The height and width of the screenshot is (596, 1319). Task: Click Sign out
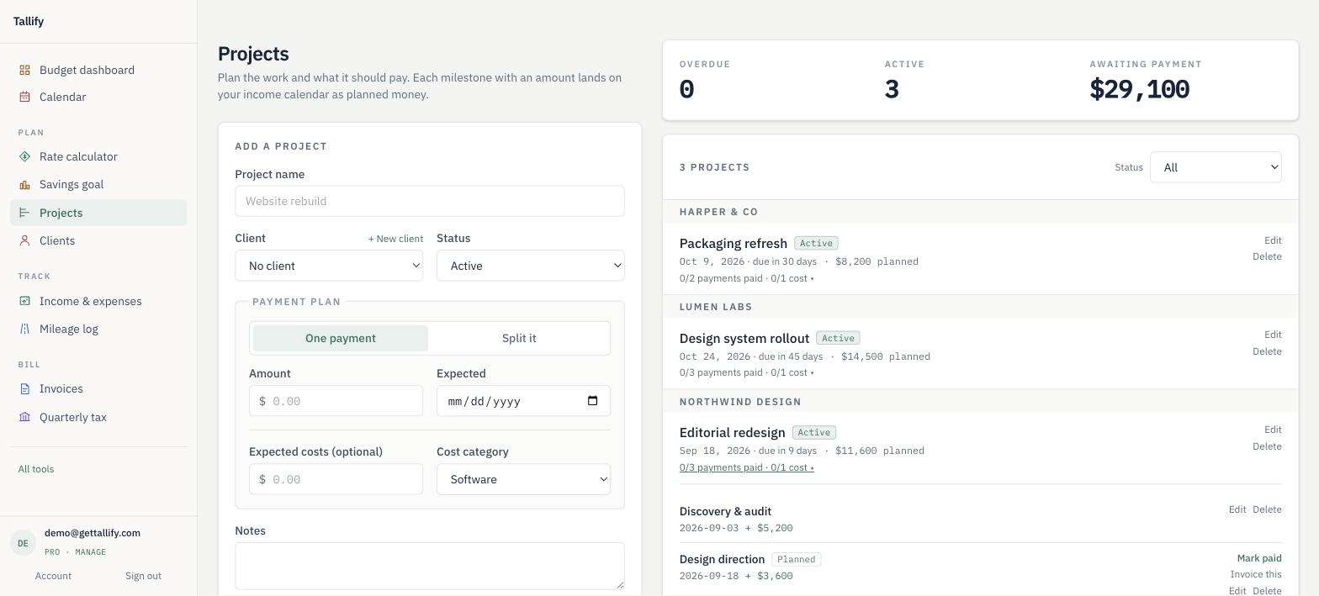tap(143, 576)
